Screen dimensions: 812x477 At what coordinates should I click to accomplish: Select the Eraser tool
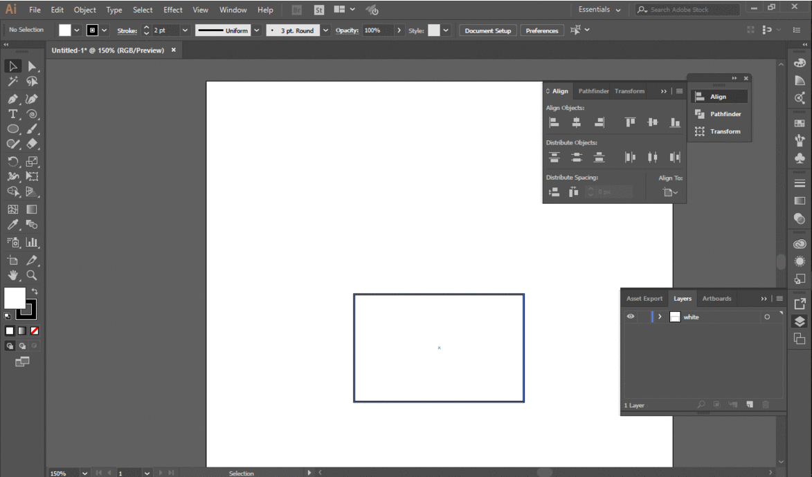(x=32, y=144)
